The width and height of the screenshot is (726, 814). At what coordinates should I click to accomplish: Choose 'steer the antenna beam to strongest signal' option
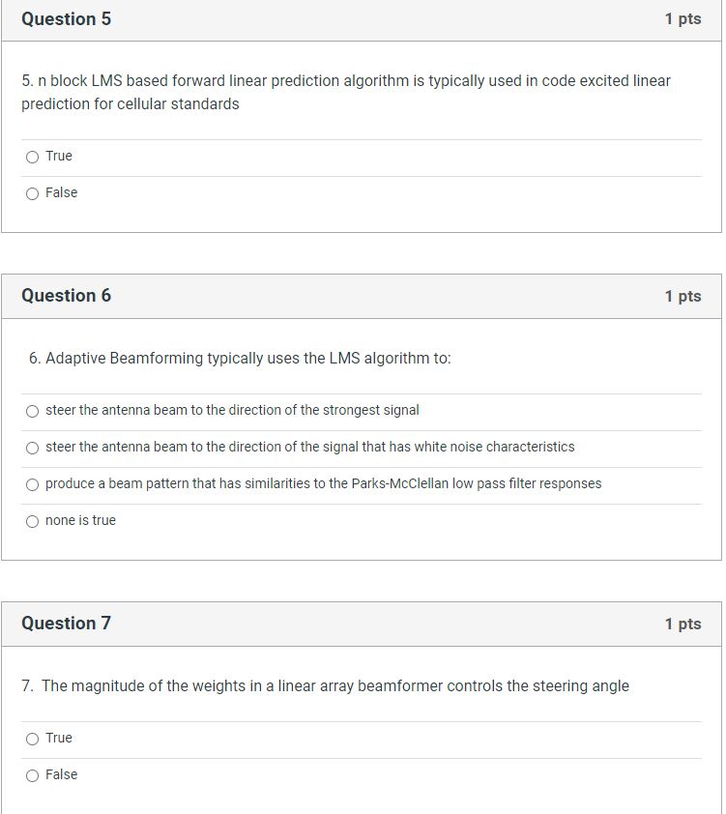coord(32,411)
